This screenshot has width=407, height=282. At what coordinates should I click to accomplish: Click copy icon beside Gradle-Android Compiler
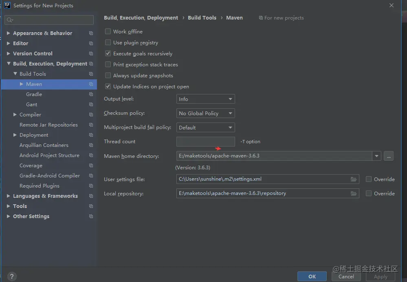(x=91, y=175)
